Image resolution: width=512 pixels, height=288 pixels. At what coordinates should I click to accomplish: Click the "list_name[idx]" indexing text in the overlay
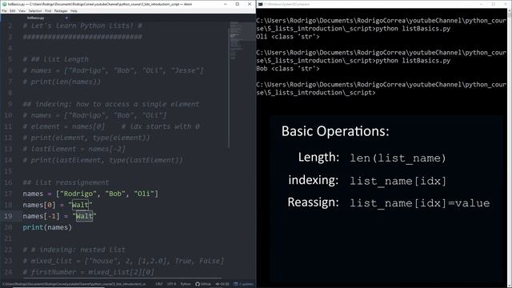click(398, 181)
